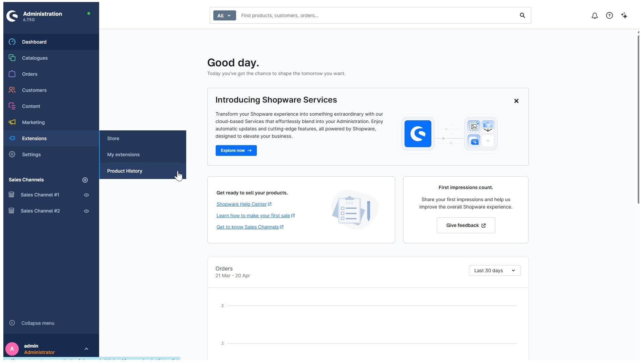Viewport: 643px width, 362px height.
Task: Open the Customers menu
Action: (51, 90)
